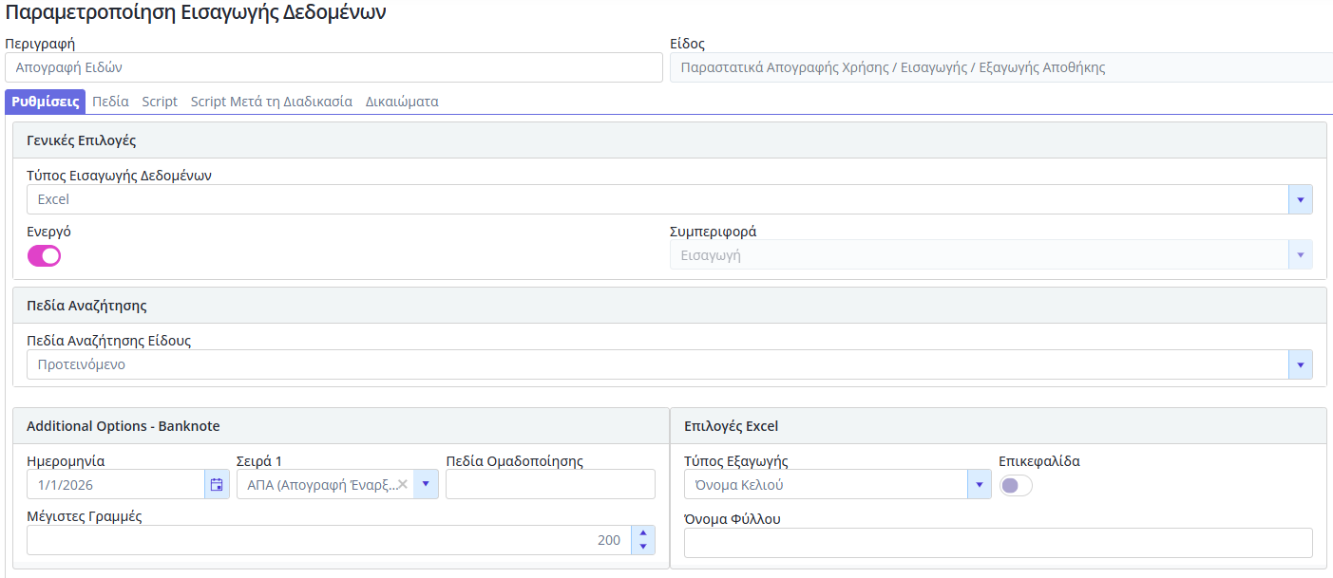Focus the Ημερομηνία date input
This screenshot has height=578, width=1333.
pos(114,485)
